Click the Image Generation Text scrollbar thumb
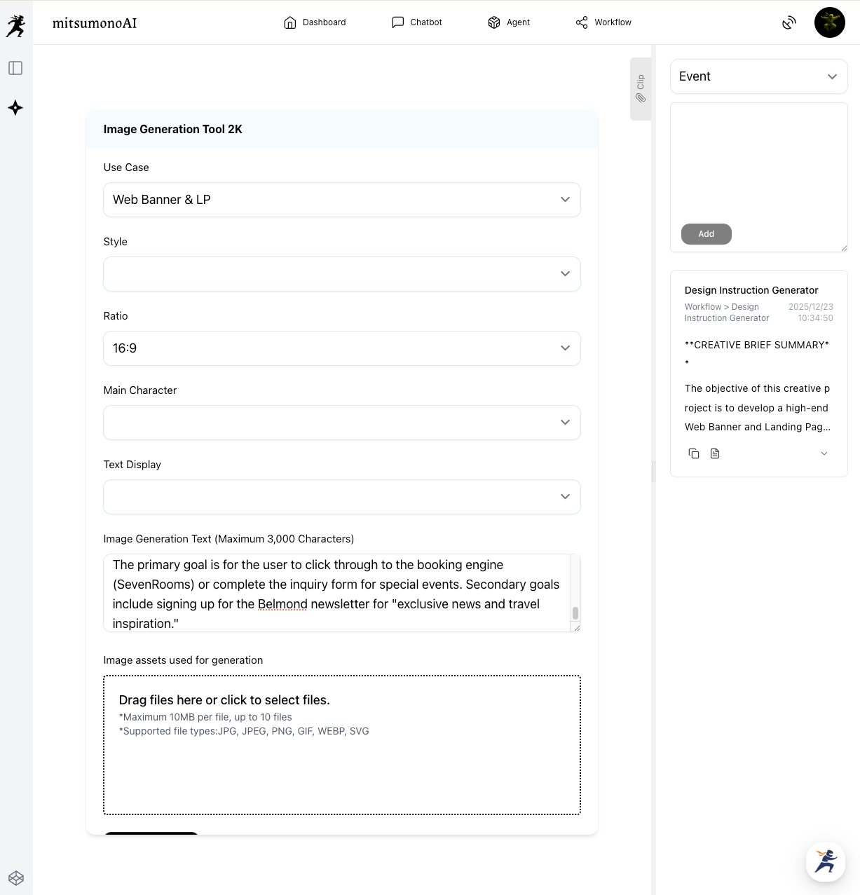860x895 pixels. (575, 613)
